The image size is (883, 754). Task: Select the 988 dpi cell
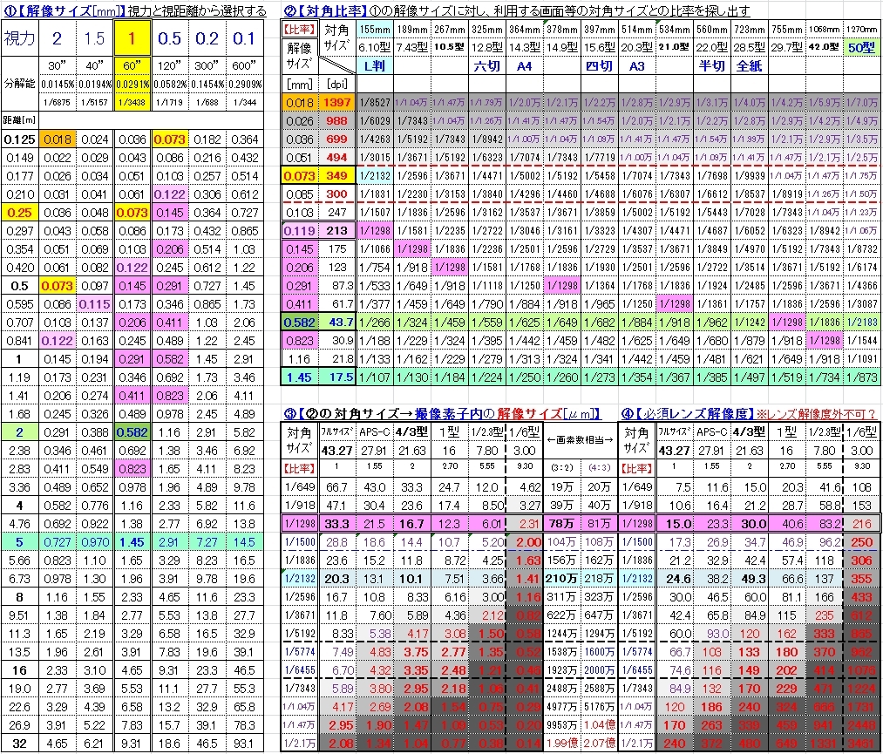336,120
